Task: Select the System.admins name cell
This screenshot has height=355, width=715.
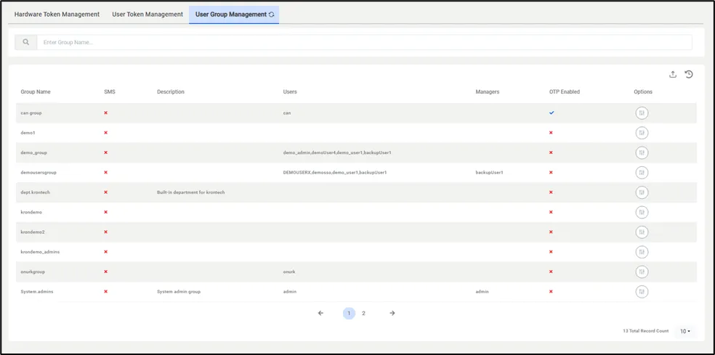Action: click(37, 292)
